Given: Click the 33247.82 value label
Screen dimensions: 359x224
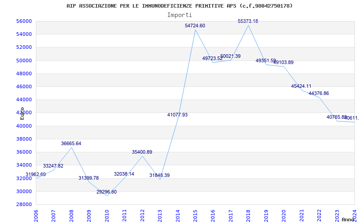Looking at the screenshot, I should (53, 166).
